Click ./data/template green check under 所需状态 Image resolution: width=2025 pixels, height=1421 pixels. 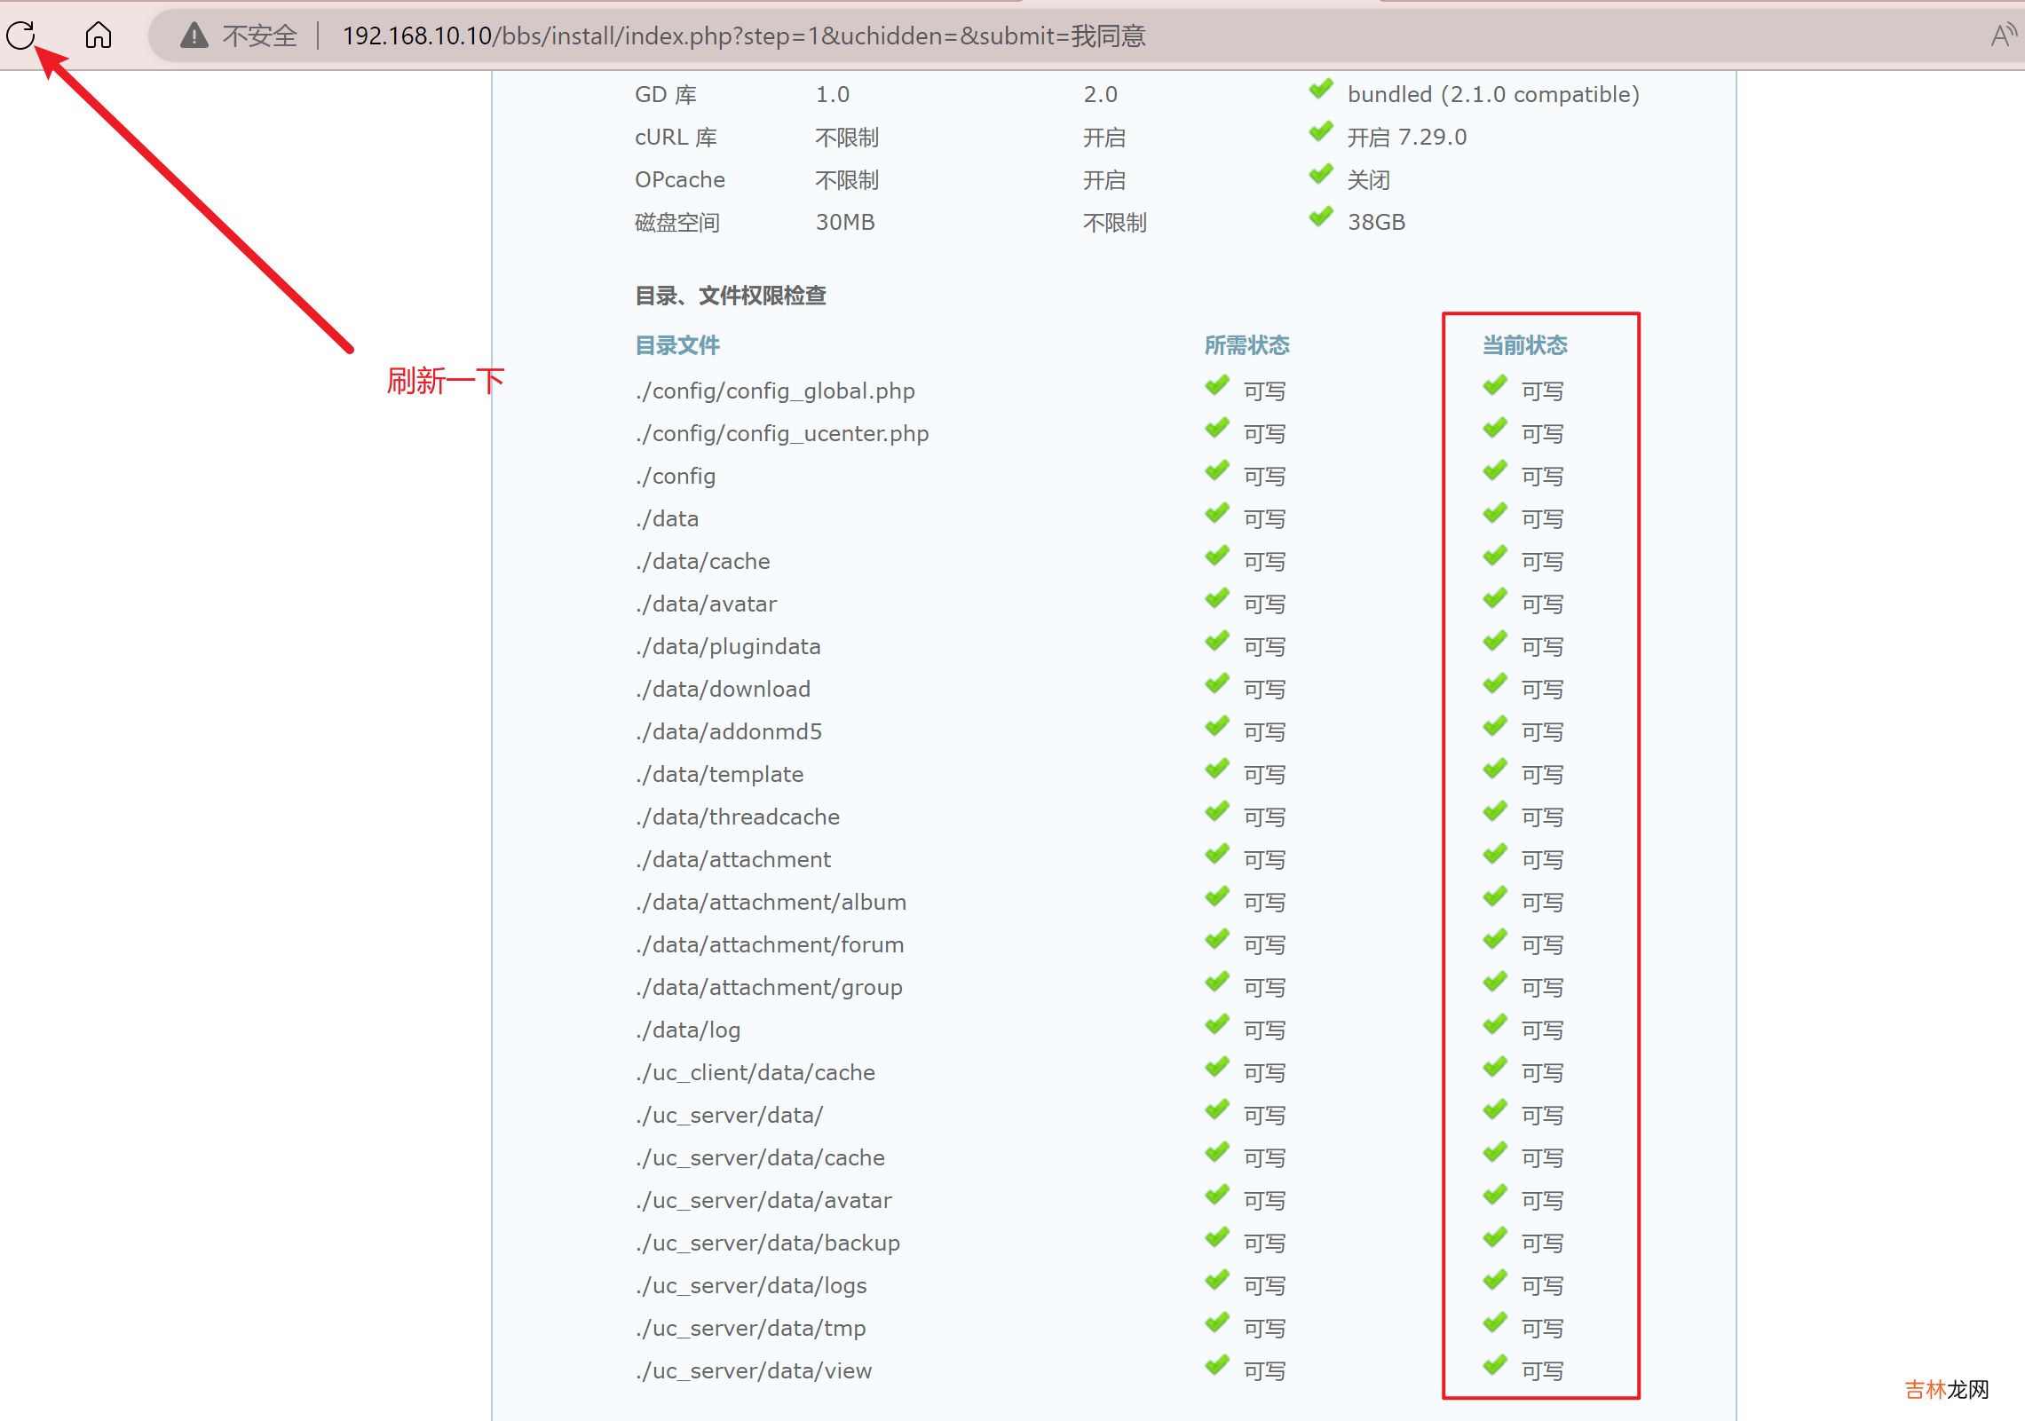tap(1217, 770)
